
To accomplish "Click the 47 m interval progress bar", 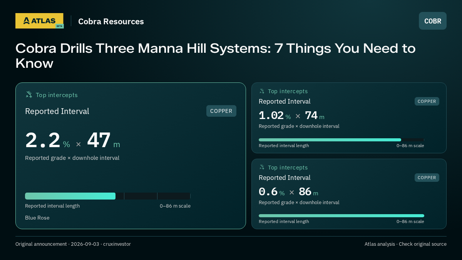I will [108, 196].
